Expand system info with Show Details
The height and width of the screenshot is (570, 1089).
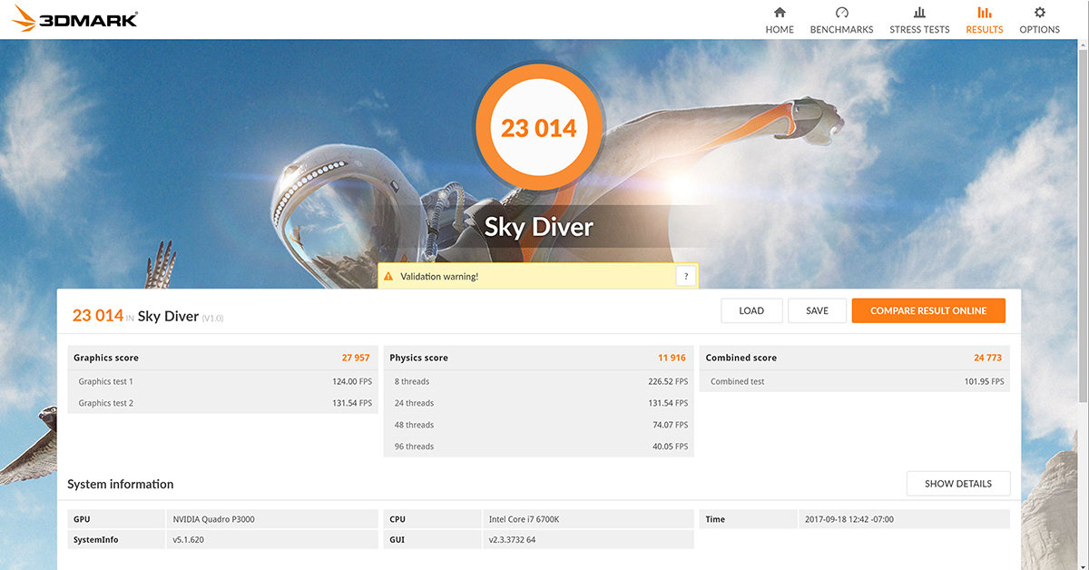[x=957, y=484]
